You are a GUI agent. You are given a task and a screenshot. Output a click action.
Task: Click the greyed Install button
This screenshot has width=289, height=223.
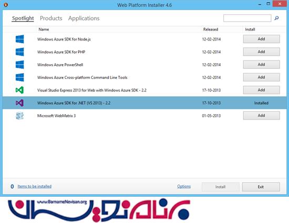pos(221,187)
